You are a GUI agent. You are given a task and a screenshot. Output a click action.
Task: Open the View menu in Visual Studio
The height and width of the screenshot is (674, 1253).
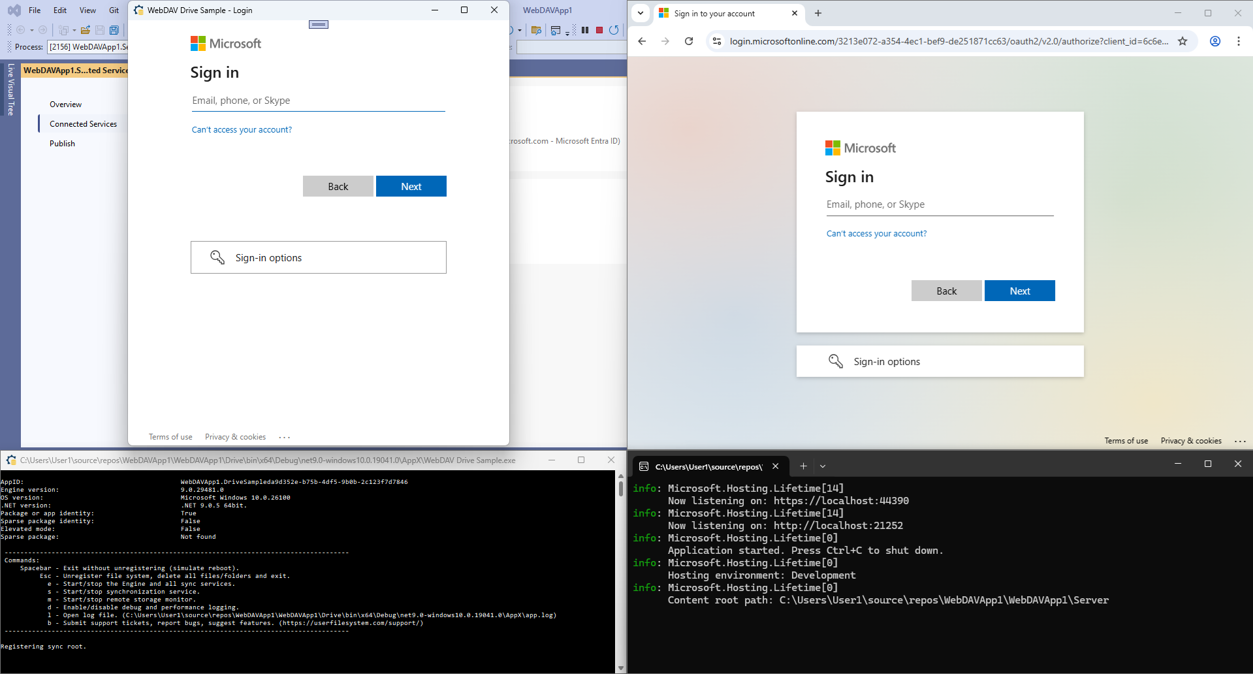click(x=87, y=10)
